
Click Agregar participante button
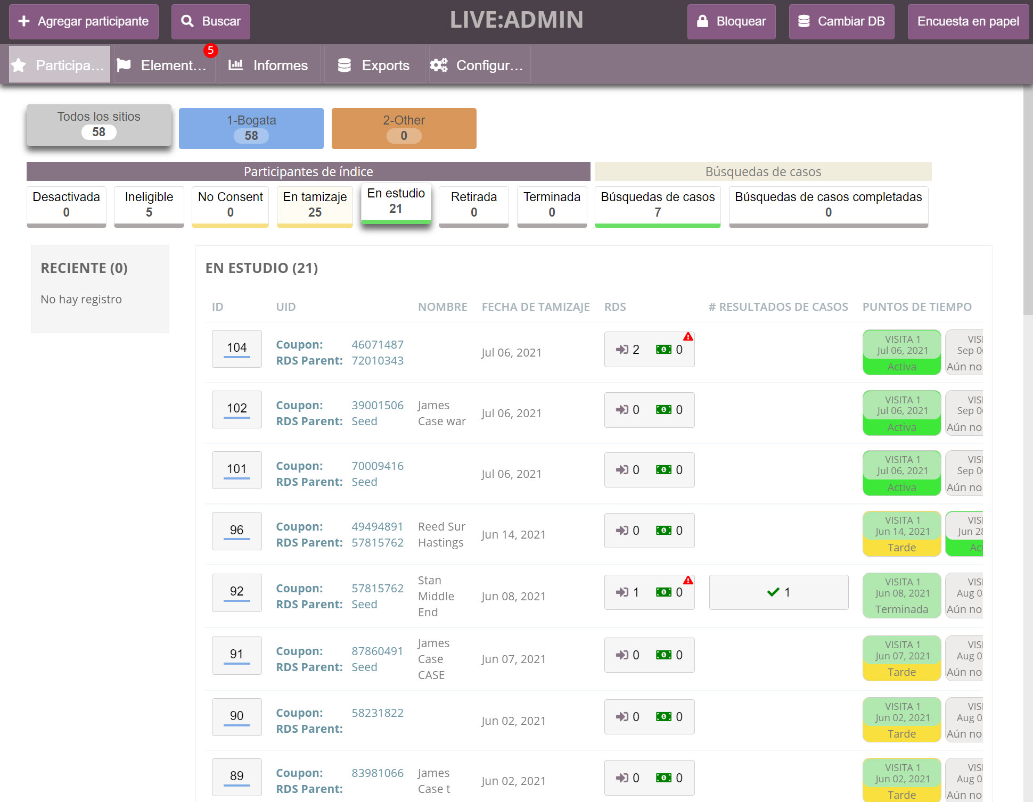tap(84, 21)
